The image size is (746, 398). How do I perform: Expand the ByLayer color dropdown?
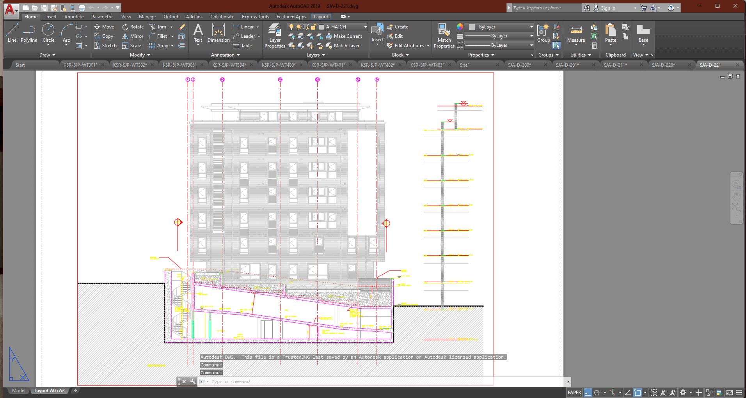531,27
